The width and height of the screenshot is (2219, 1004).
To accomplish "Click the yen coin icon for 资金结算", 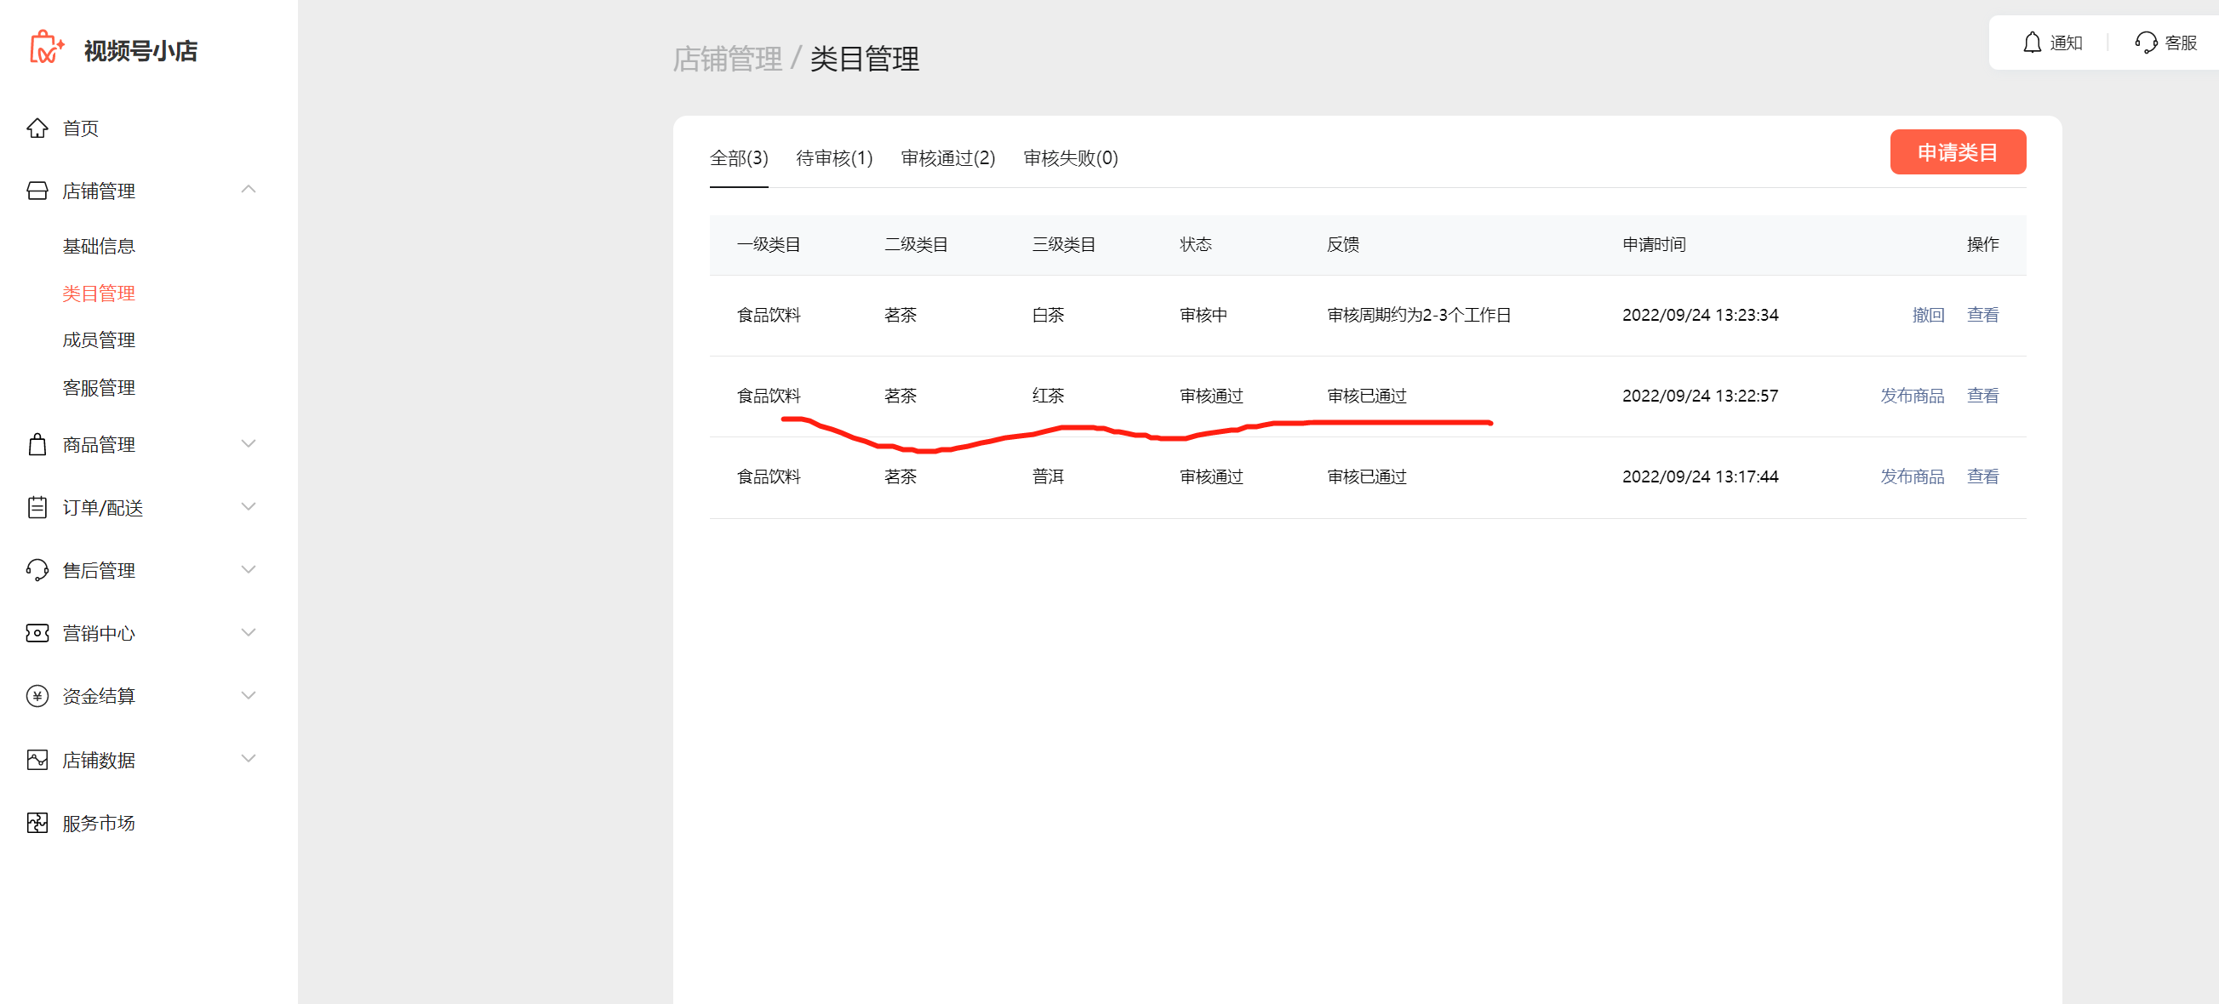I will (37, 696).
